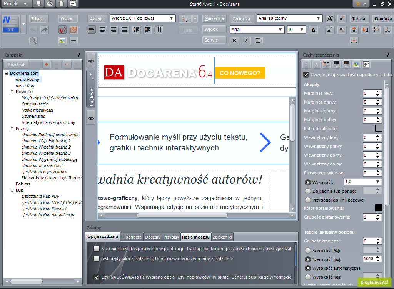Collapse the Kup tree node
Image resolution: width=394 pixels, height=289 pixels.
[x=12, y=190]
